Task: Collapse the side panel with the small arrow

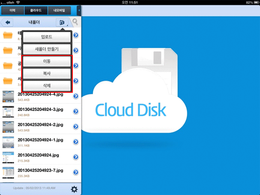Action: (79, 10)
